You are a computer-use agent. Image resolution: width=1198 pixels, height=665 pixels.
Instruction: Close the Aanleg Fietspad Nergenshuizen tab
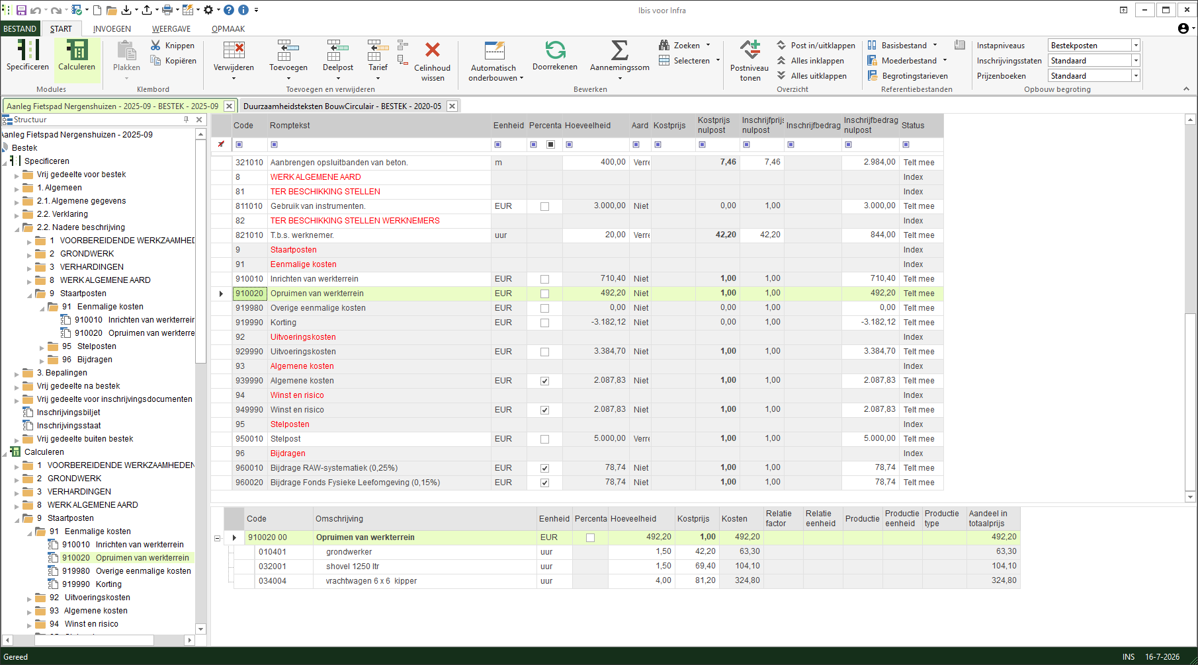(229, 106)
